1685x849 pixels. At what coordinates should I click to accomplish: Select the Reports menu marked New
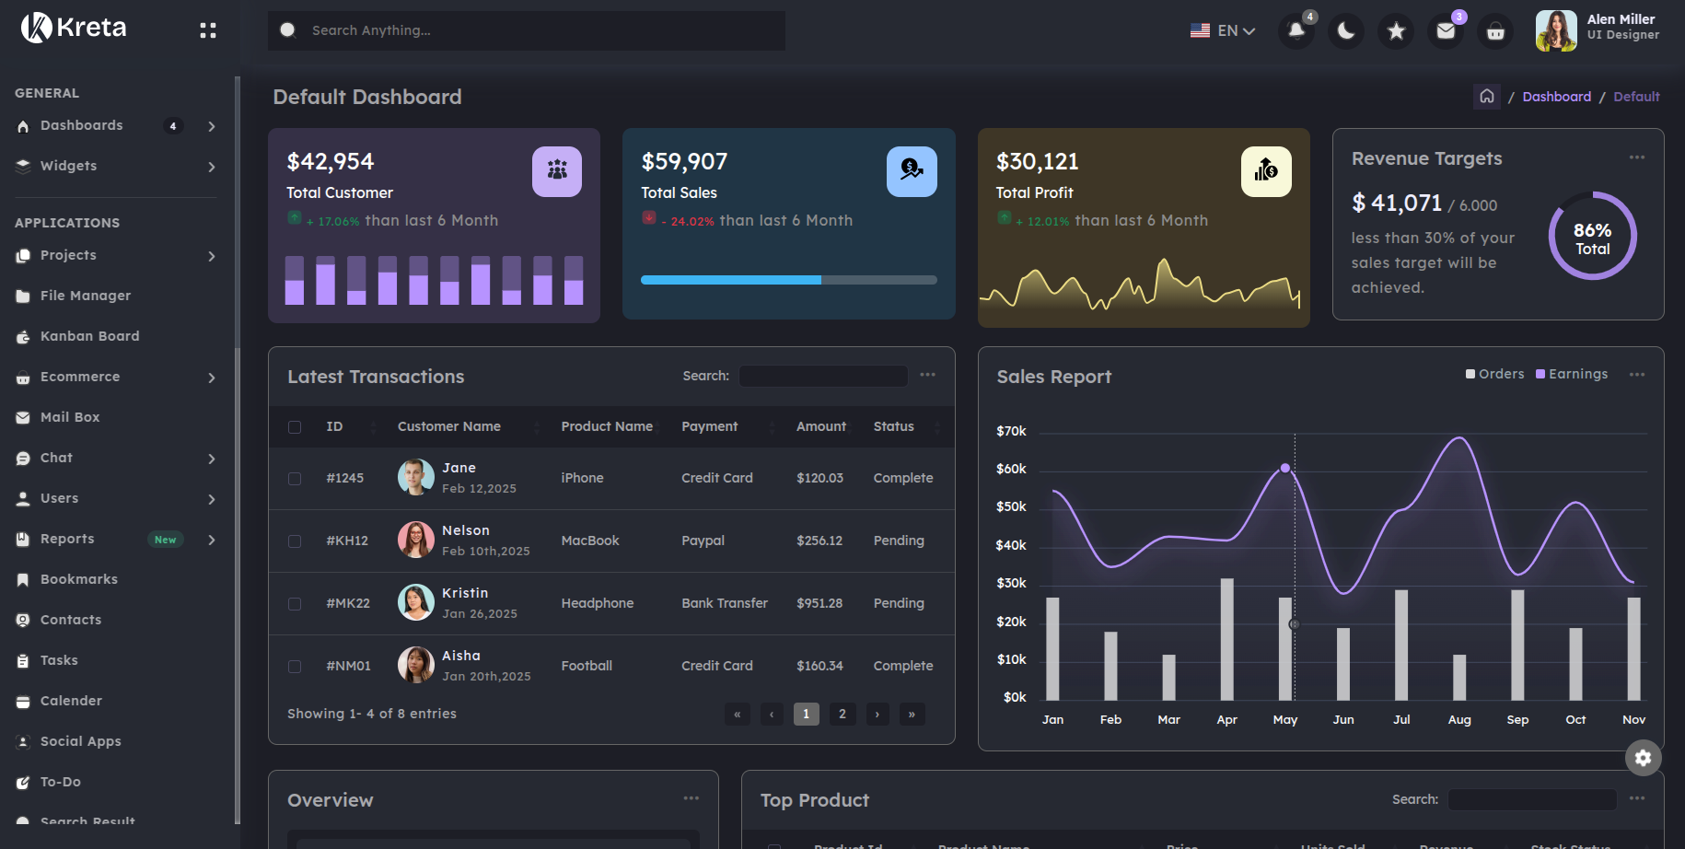pos(67,539)
